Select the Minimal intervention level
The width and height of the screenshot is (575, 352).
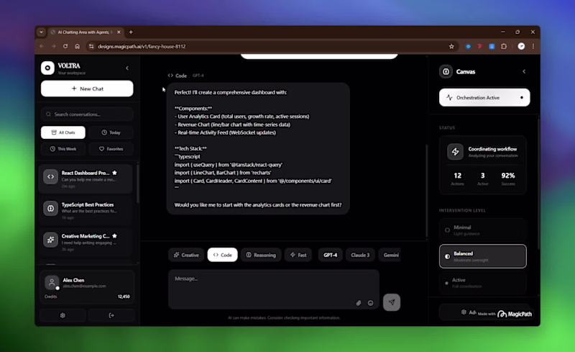(482, 230)
